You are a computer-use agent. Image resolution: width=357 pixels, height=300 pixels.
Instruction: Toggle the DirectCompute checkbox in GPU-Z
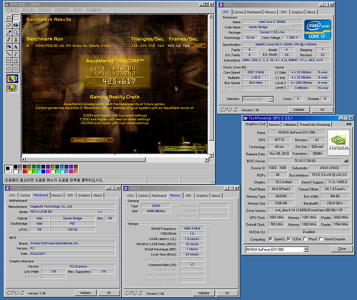(321, 239)
